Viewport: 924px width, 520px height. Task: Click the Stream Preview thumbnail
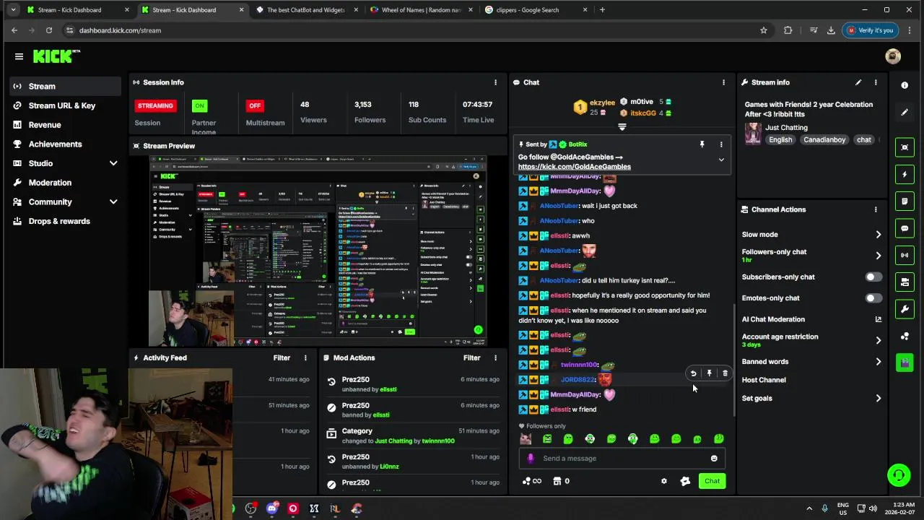pos(318,251)
